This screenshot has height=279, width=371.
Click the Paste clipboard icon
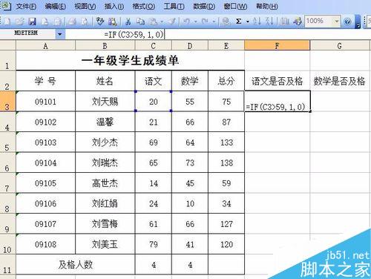154,22
